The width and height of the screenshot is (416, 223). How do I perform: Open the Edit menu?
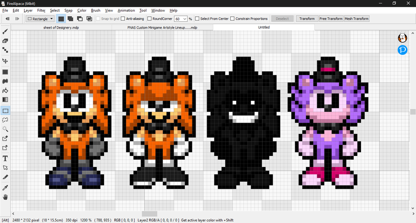pyautogui.click(x=16, y=10)
